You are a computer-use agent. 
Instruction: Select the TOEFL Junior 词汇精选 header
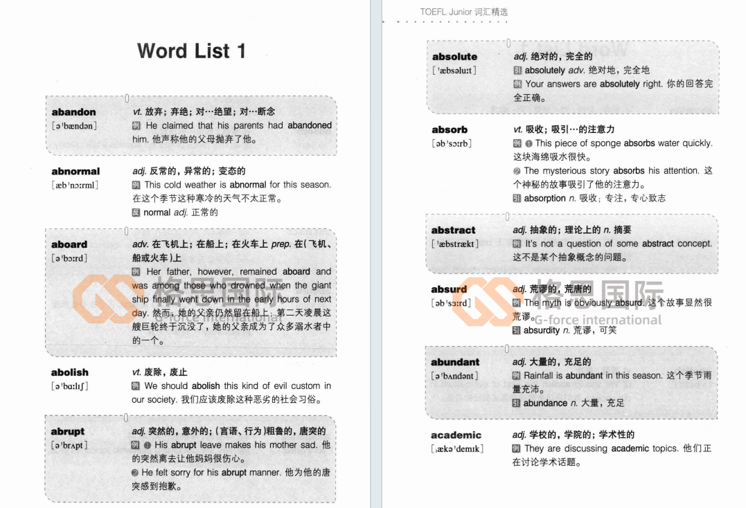tap(465, 10)
